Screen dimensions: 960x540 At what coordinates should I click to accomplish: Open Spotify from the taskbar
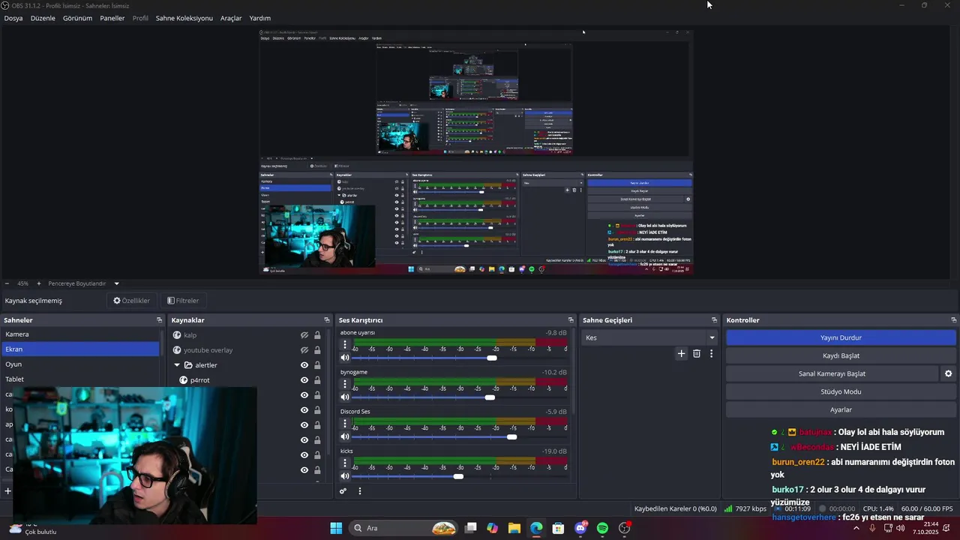(x=602, y=529)
